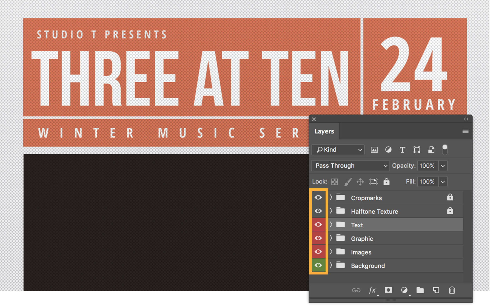Toggle visibility of the Text group

point(318,225)
